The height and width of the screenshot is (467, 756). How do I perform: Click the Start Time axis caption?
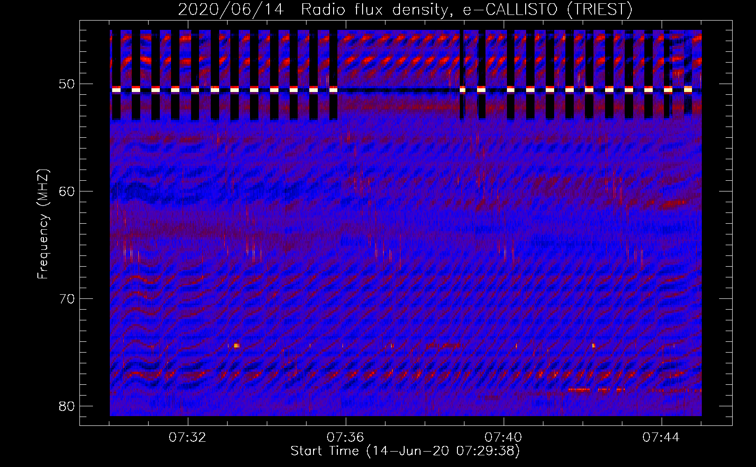click(405, 451)
